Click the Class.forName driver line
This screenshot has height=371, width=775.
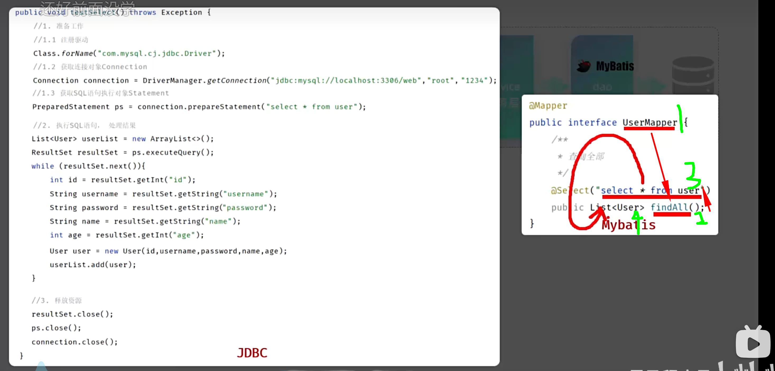pos(129,53)
